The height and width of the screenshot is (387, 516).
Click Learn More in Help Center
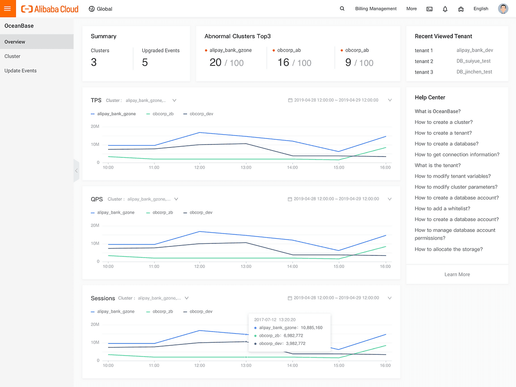pos(457,274)
